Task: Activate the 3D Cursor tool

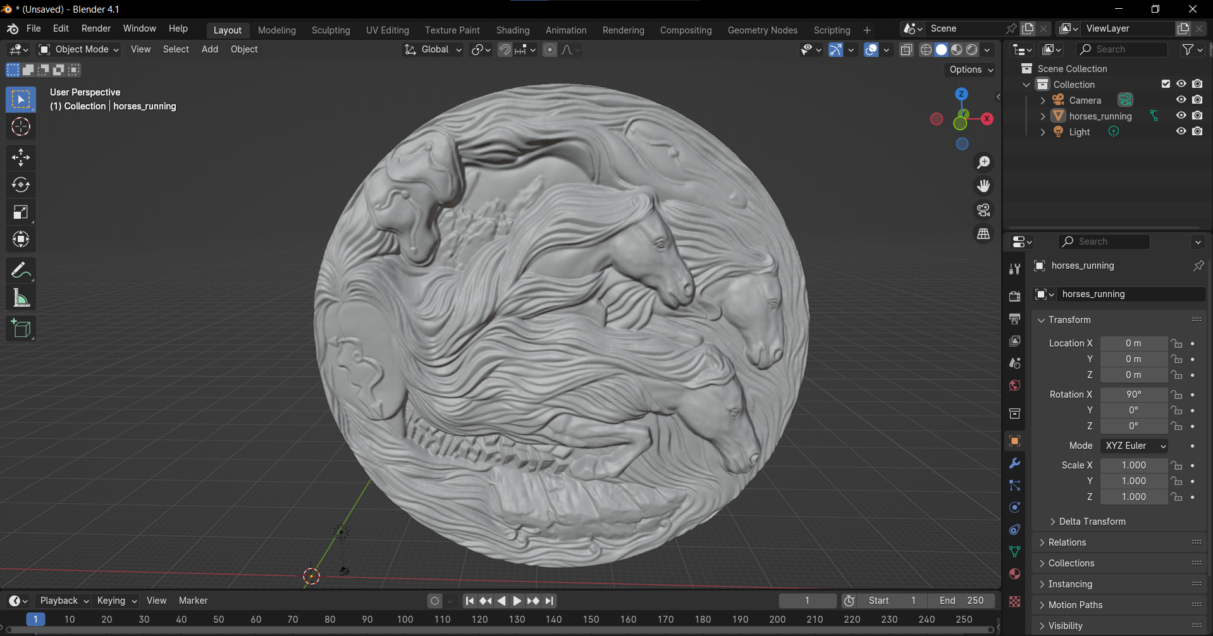Action: click(20, 127)
